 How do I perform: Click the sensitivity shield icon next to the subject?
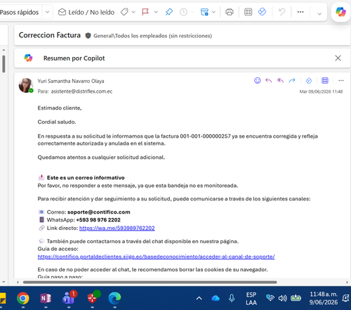(x=88, y=36)
